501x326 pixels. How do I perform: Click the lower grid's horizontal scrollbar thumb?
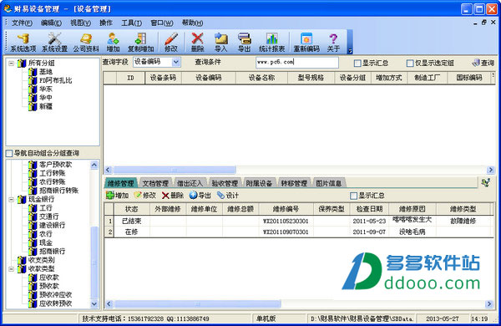coord(198,303)
